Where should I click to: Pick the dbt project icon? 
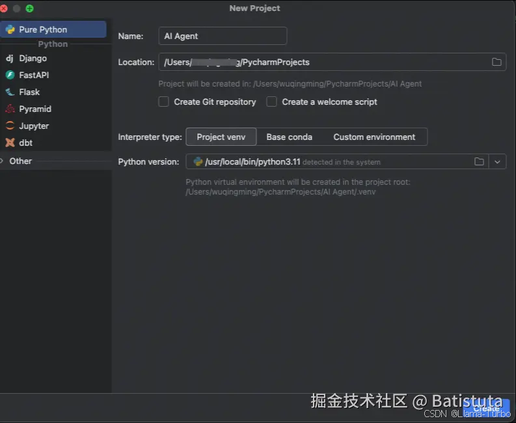pos(10,143)
